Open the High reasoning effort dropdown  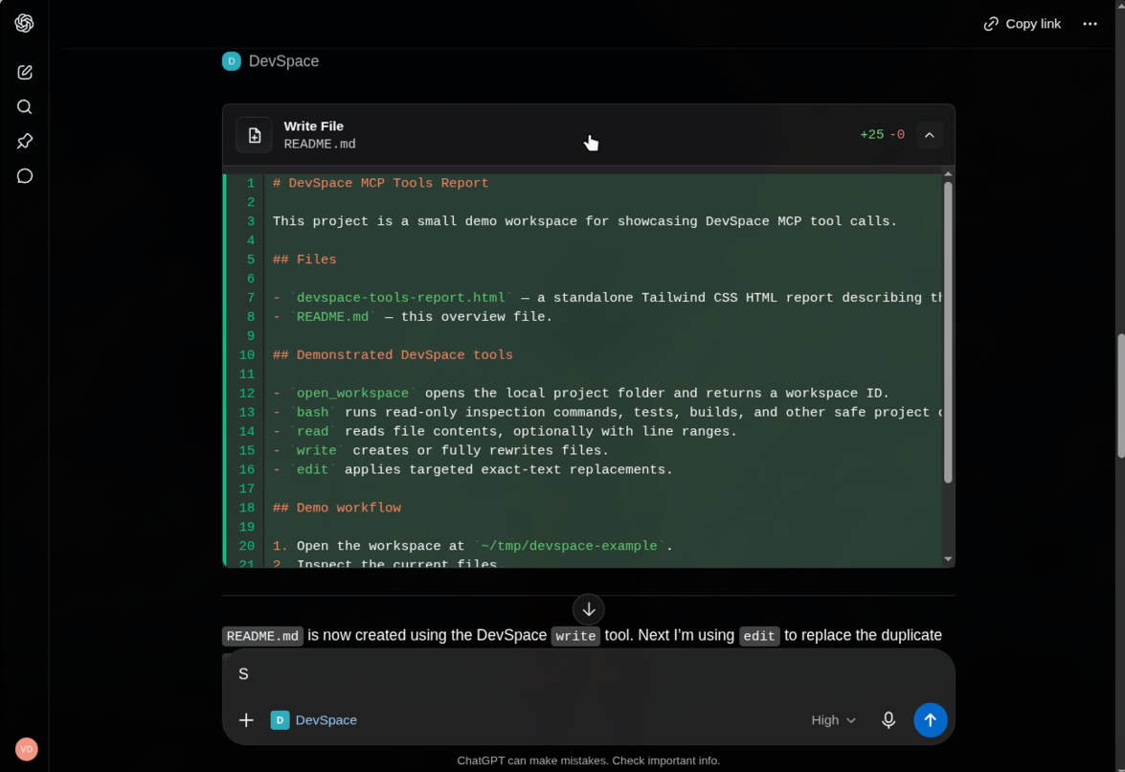click(833, 719)
